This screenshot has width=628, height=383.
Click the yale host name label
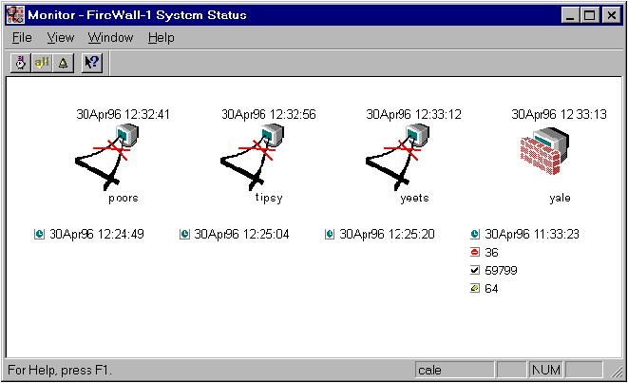pyautogui.click(x=559, y=199)
